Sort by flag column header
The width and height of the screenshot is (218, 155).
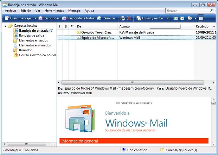72,26
